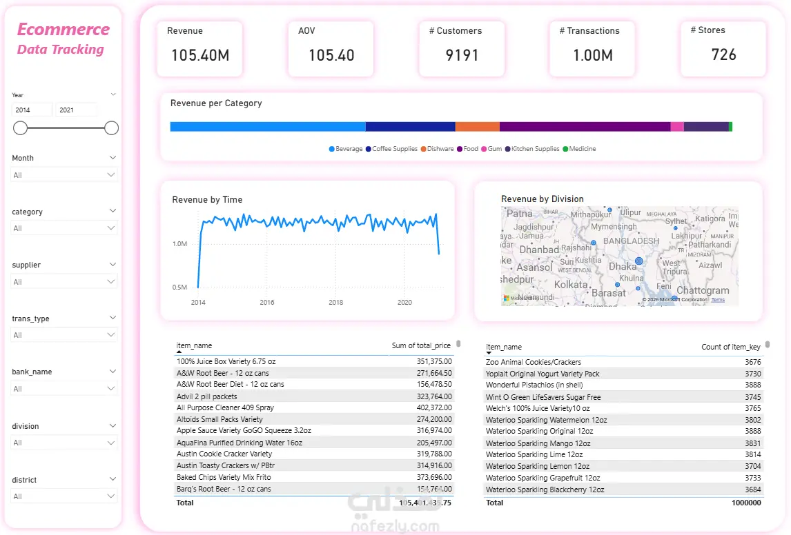This screenshot has width=791, height=535.
Task: Click the Medicine legend dot
Action: pyautogui.click(x=565, y=149)
